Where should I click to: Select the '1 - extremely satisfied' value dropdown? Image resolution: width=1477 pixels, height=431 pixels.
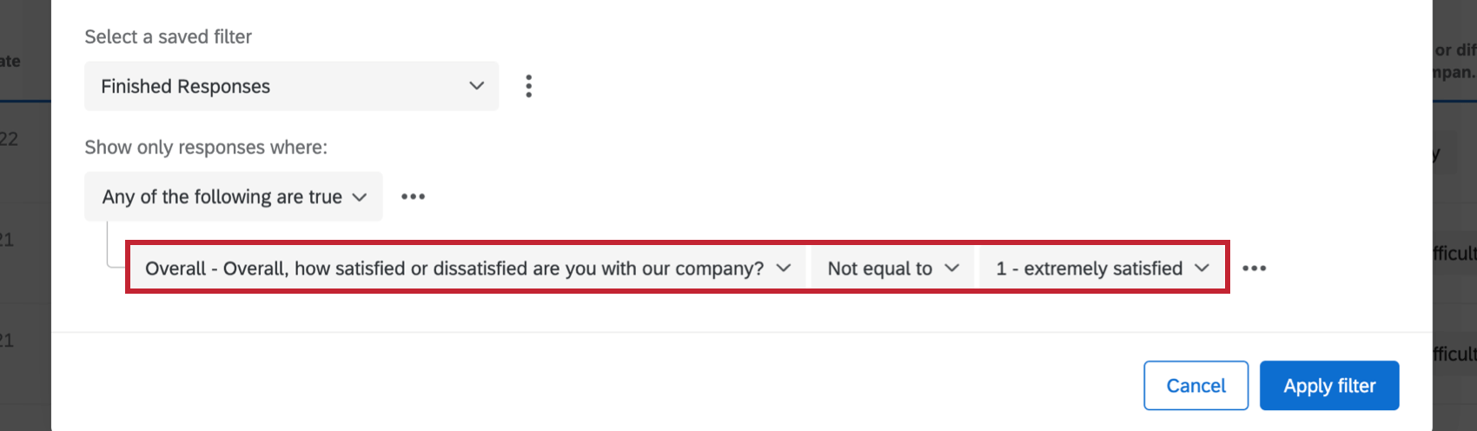pyautogui.click(x=1102, y=269)
